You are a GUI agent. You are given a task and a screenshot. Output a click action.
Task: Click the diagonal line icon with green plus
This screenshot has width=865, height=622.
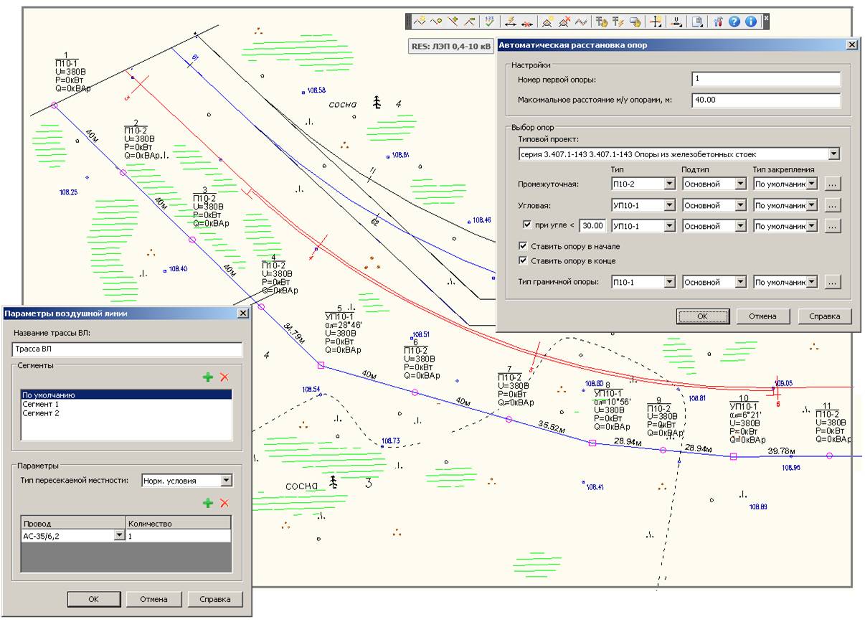click(453, 22)
